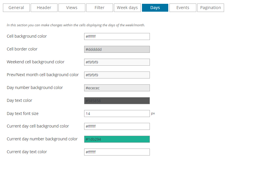Edit the Weekend cell background color field
The height and width of the screenshot is (171, 260).
[x=117, y=62]
